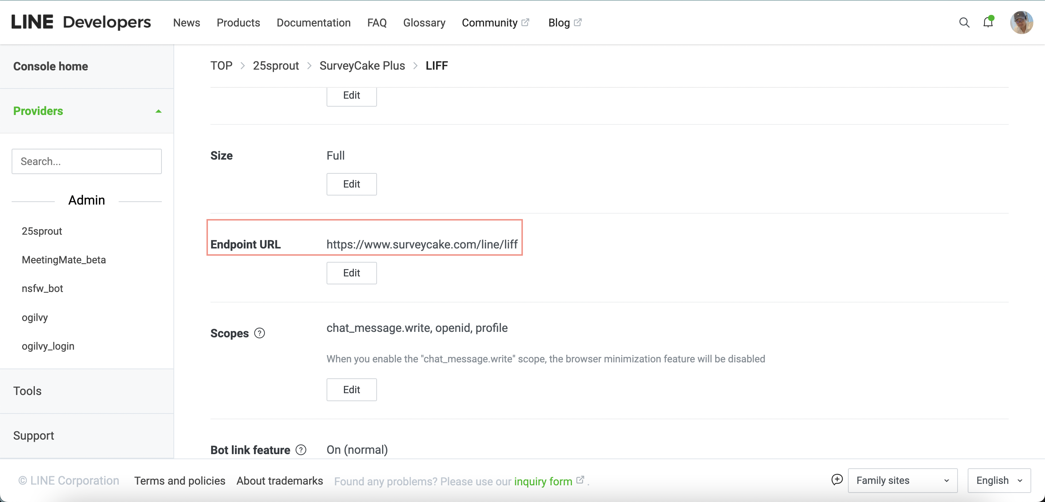Click the 'chat_message.write, openid, profile' text
This screenshot has height=502, width=1045.
(x=417, y=328)
